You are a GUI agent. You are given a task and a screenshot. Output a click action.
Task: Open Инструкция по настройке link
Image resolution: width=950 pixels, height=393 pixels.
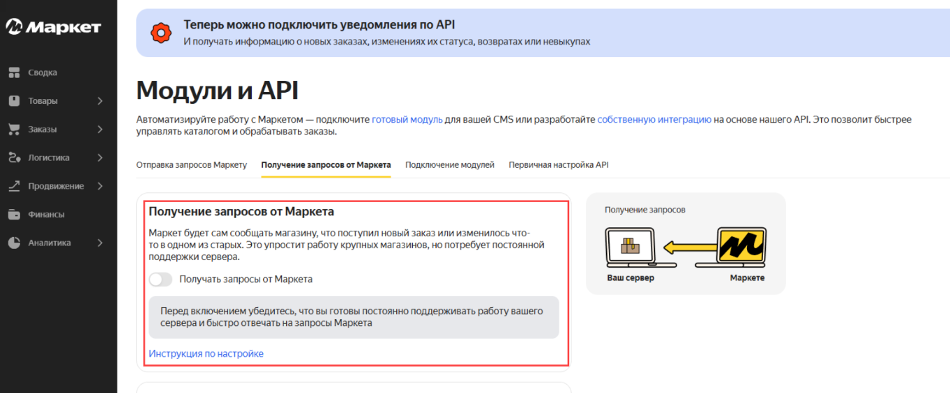point(206,354)
